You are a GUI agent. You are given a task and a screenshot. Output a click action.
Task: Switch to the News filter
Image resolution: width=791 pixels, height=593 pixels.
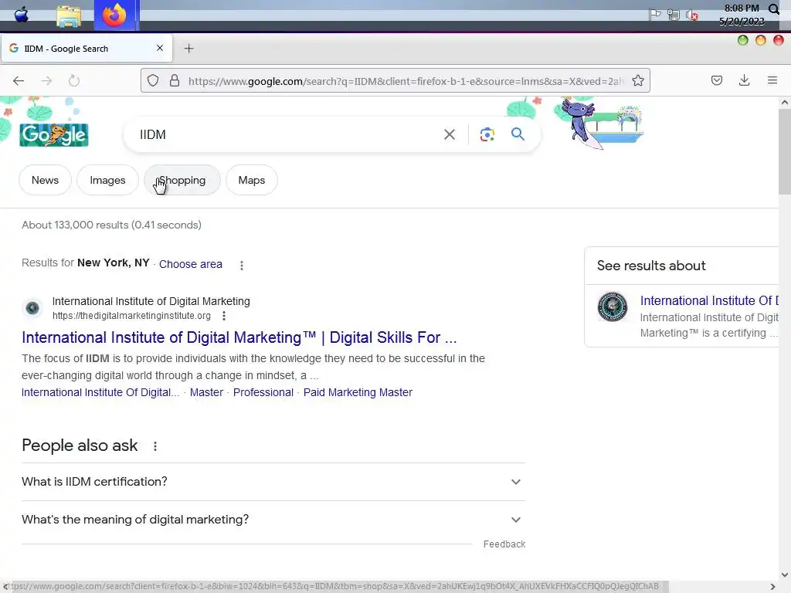pyautogui.click(x=45, y=180)
